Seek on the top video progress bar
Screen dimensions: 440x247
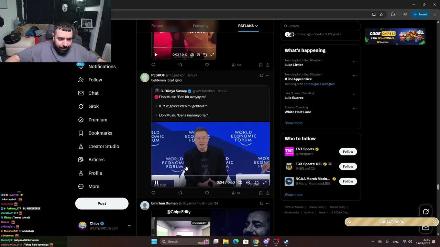point(185,48)
